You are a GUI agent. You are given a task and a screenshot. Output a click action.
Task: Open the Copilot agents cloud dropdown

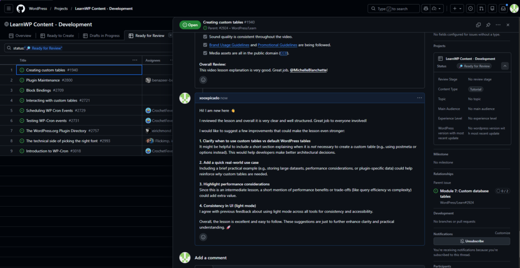pos(437,9)
